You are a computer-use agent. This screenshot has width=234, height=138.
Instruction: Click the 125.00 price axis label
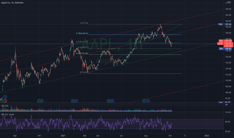pyautogui.click(x=228, y=63)
